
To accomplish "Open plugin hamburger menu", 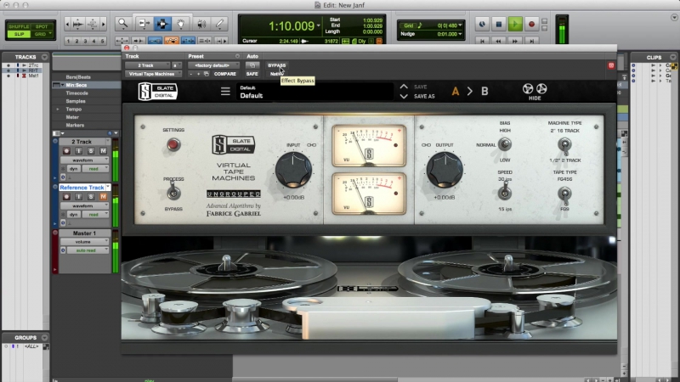I will pos(225,92).
